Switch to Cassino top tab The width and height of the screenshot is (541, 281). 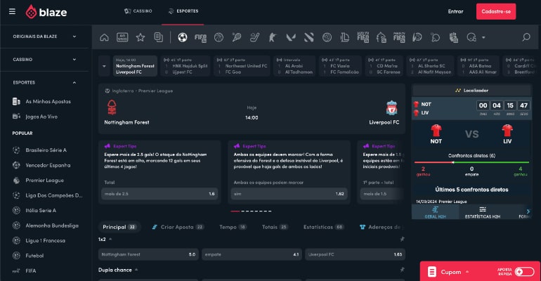point(138,11)
